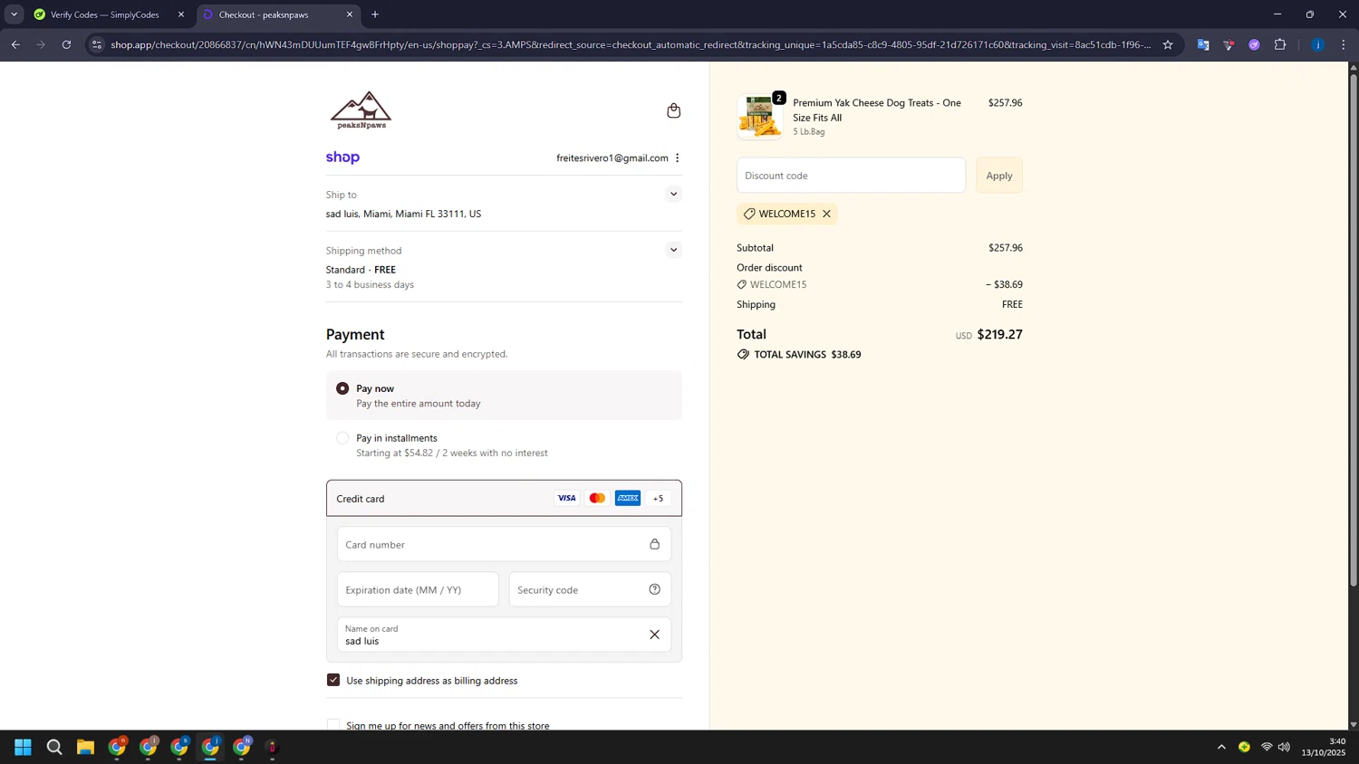Screen dimensions: 1359x764
Task: Click the American Express icon
Action: 628,498
